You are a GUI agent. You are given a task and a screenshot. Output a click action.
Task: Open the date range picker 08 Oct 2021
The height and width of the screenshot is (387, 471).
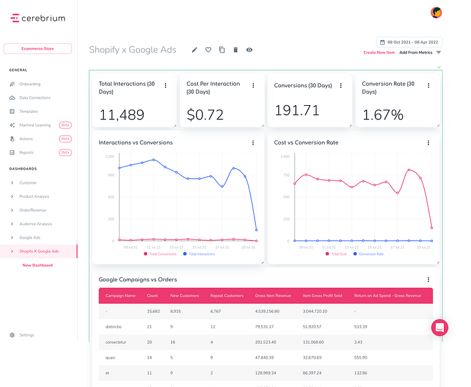point(409,43)
